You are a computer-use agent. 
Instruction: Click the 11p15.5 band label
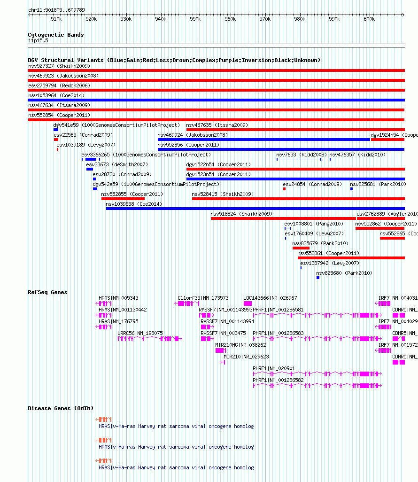38,40
